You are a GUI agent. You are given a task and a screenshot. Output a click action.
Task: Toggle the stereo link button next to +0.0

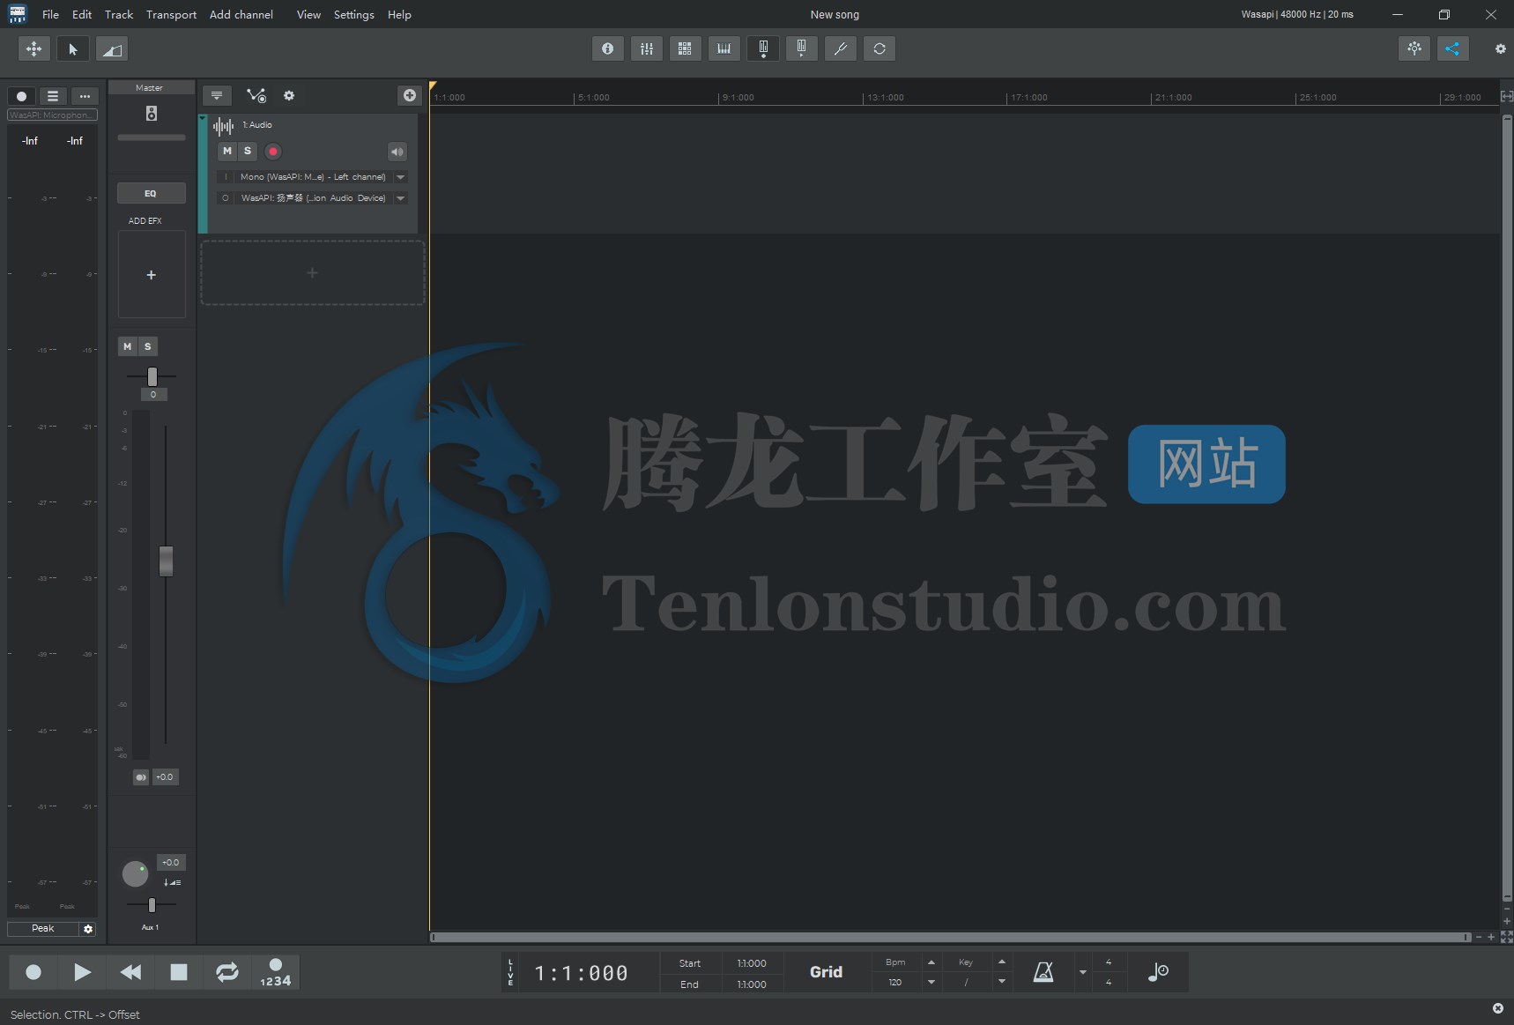[141, 777]
